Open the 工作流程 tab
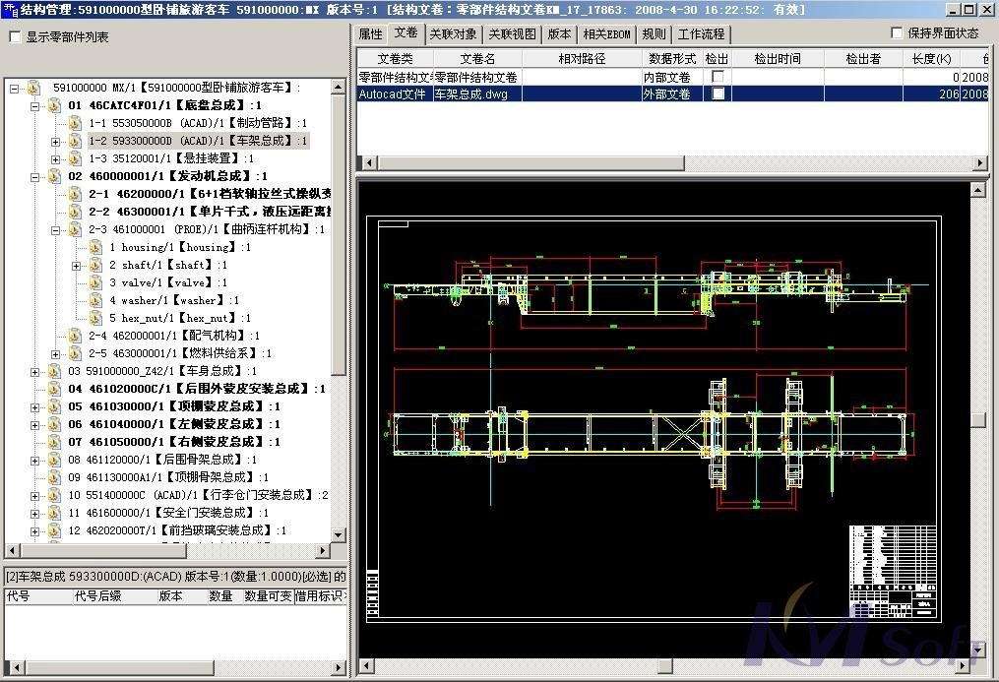Image resolution: width=999 pixels, height=682 pixels. (x=701, y=34)
